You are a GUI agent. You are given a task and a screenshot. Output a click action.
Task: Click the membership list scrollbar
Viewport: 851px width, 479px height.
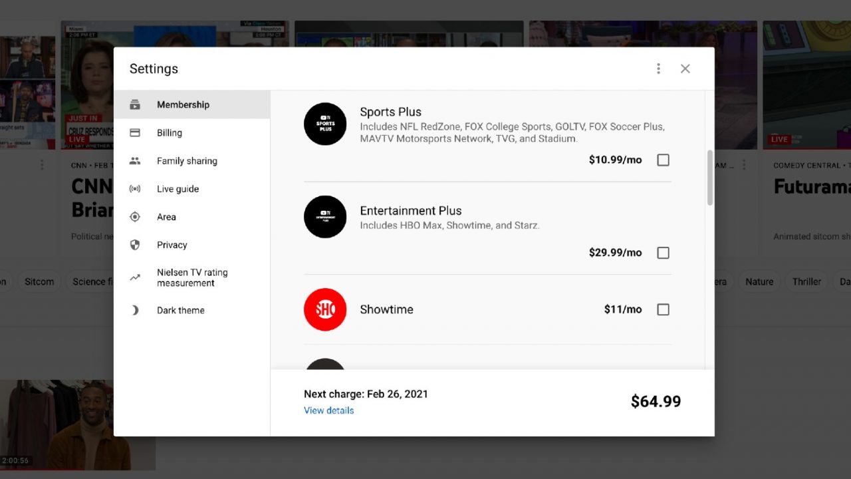[x=709, y=177]
